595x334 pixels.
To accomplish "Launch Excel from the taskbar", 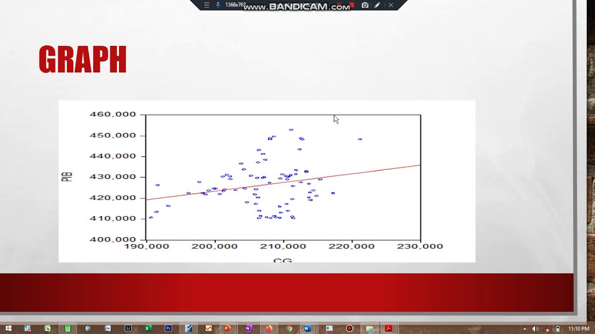I will click(148, 328).
